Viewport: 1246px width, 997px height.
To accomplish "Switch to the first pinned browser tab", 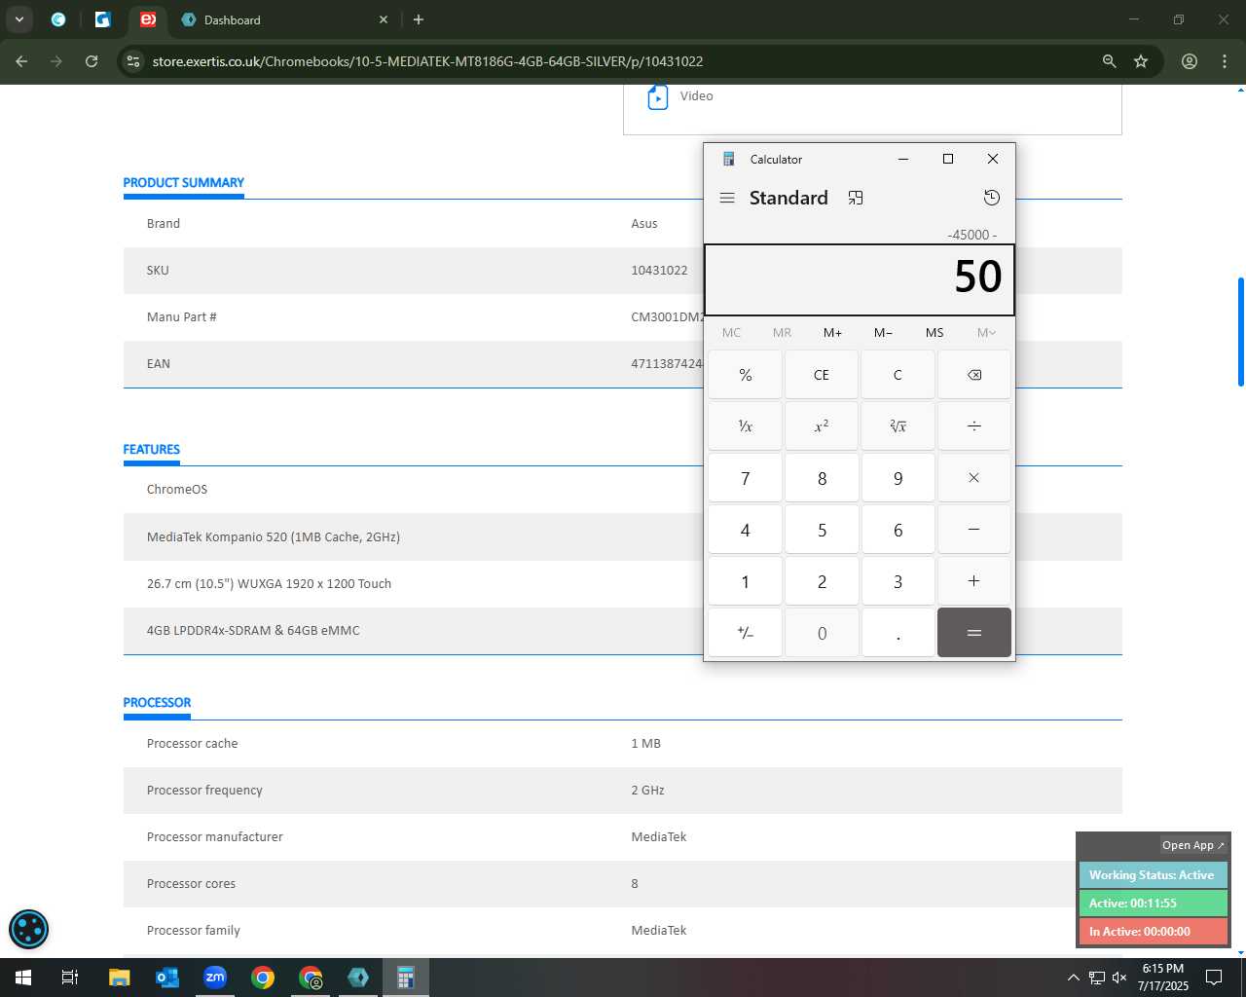I will coord(58,19).
